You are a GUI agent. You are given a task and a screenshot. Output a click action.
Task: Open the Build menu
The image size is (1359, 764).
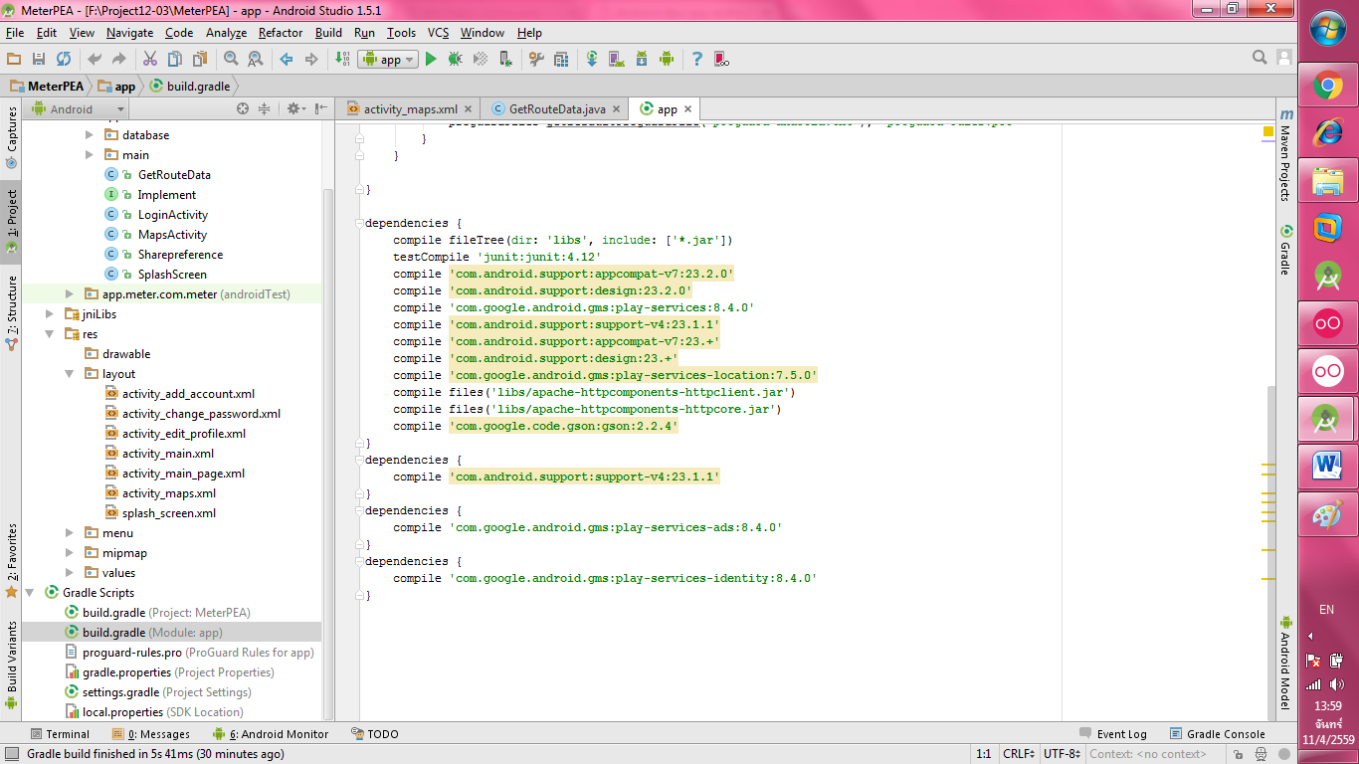tap(328, 33)
